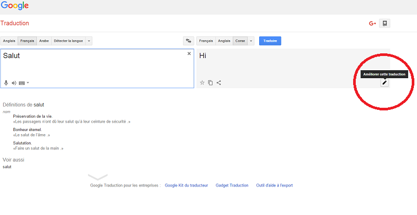Select Arabe as source language
The image size is (417, 215).
44,41
